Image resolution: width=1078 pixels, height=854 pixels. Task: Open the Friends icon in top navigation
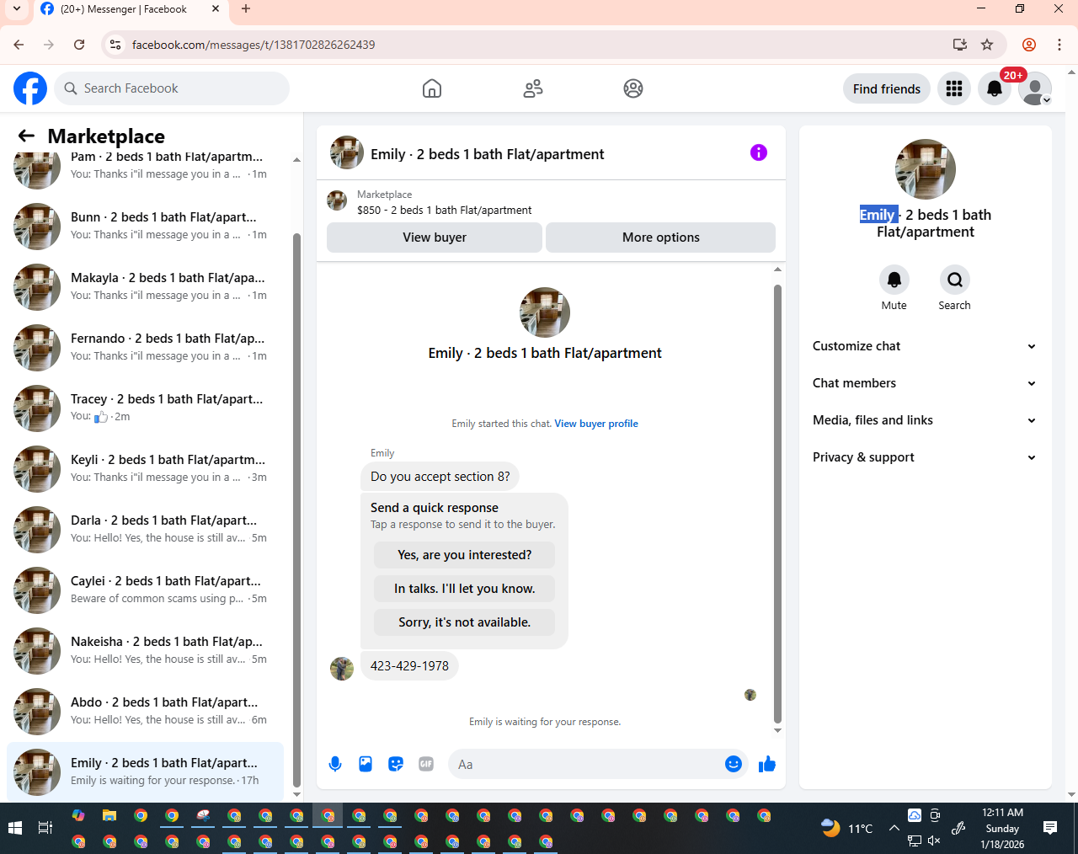click(533, 88)
